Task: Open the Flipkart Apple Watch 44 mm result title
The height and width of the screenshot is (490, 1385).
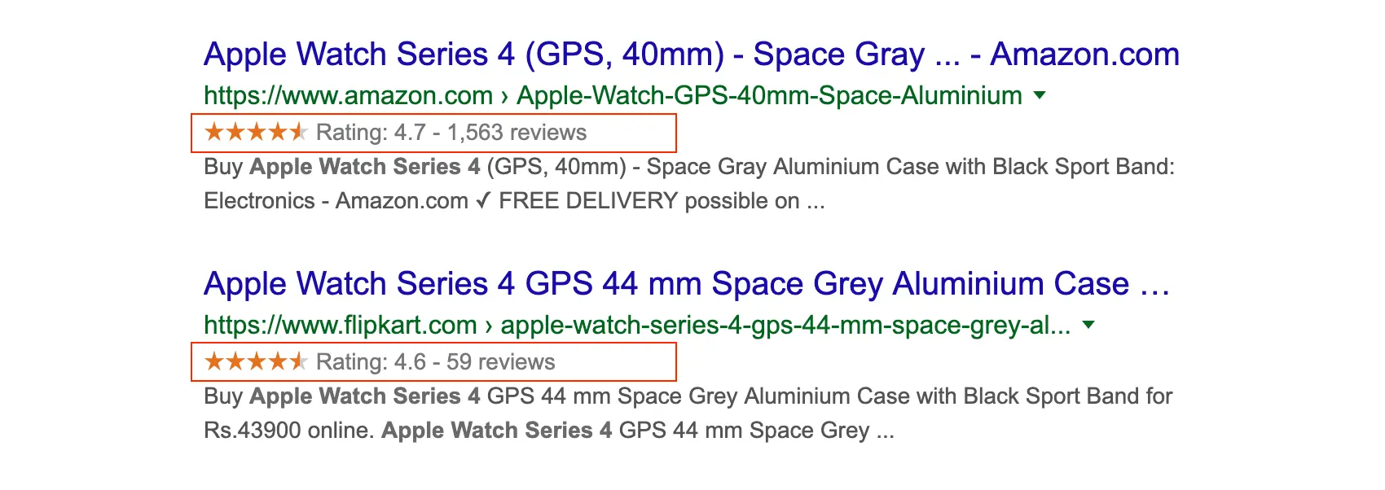Action: pyautogui.click(x=687, y=284)
